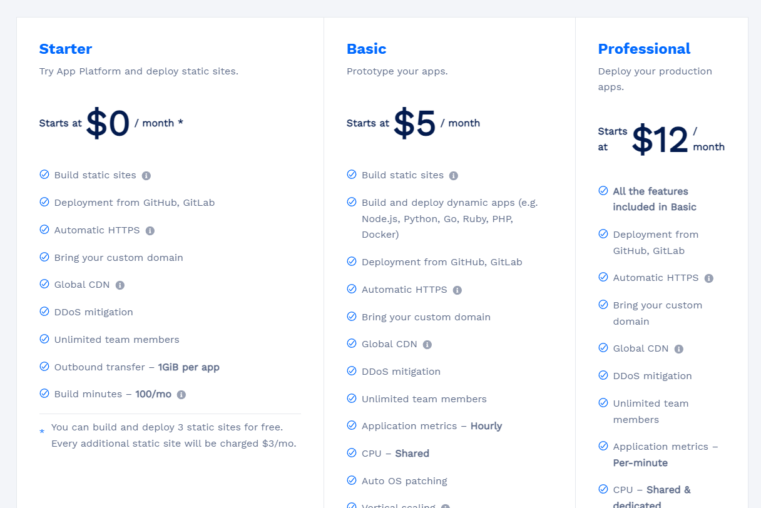Click the Starter plan heading
The height and width of the screenshot is (508, 761).
(x=66, y=49)
